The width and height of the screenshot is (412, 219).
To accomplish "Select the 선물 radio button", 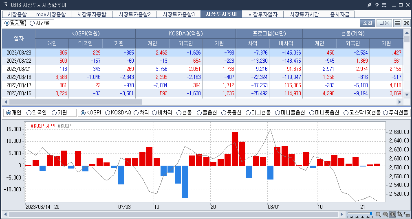I will (184, 113).
